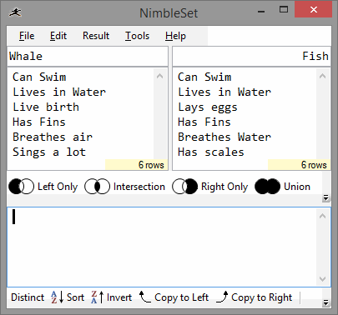Open the File menu
Screen dimensions: 338x315
pos(27,36)
